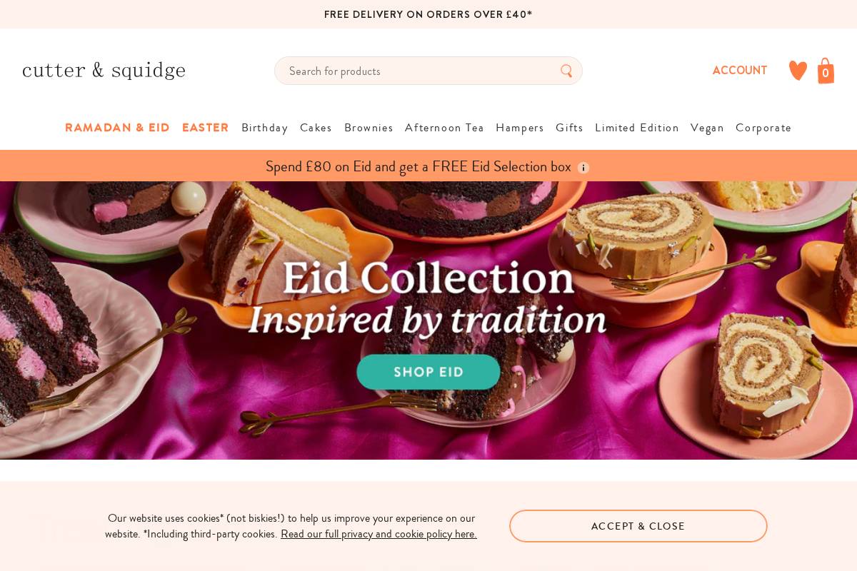Click the info icon beside Eid offer

pyautogui.click(x=583, y=168)
